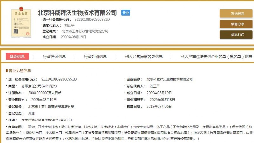Click 刘正平 in the header section

pyautogui.click(x=70, y=25)
